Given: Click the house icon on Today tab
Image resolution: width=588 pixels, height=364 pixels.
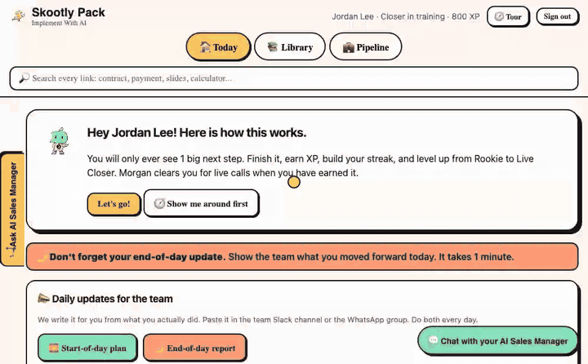Looking at the screenshot, I should (205, 47).
